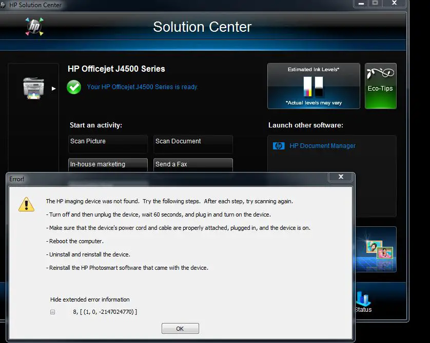This screenshot has width=430, height=343.
Task: Click the HP logo in Solution Center header
Action: (34, 27)
